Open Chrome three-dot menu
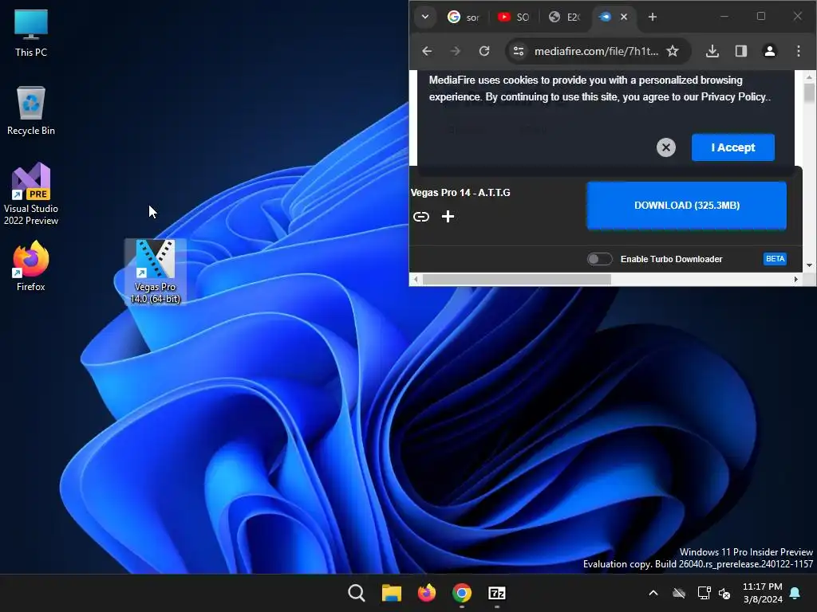 pyautogui.click(x=798, y=51)
